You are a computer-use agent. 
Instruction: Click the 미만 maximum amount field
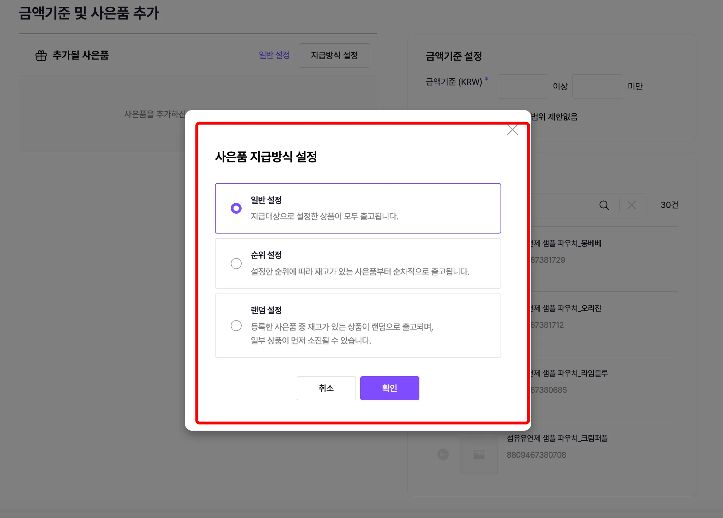597,87
